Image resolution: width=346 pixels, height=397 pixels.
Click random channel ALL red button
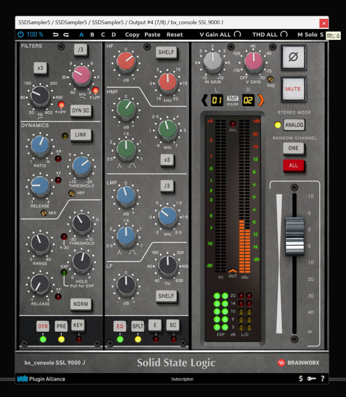click(x=293, y=165)
